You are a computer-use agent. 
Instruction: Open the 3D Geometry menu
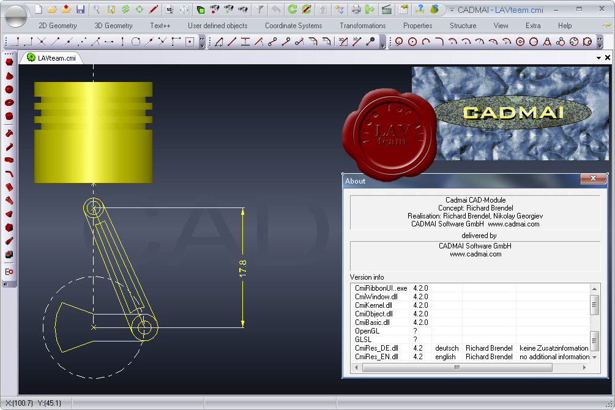pos(113,26)
